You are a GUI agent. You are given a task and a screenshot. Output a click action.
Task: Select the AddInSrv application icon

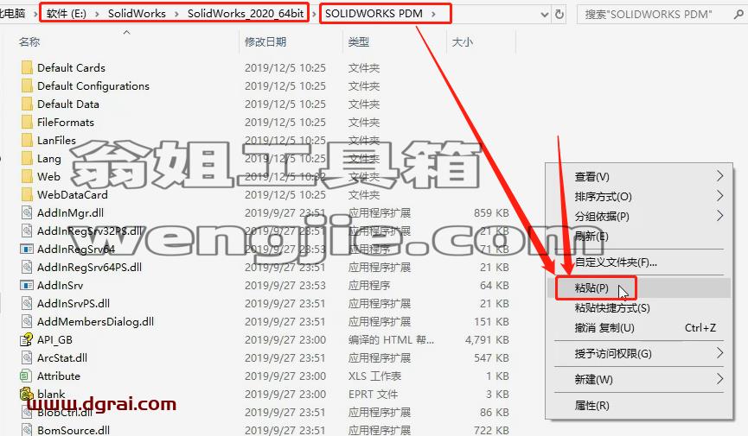click(x=27, y=285)
